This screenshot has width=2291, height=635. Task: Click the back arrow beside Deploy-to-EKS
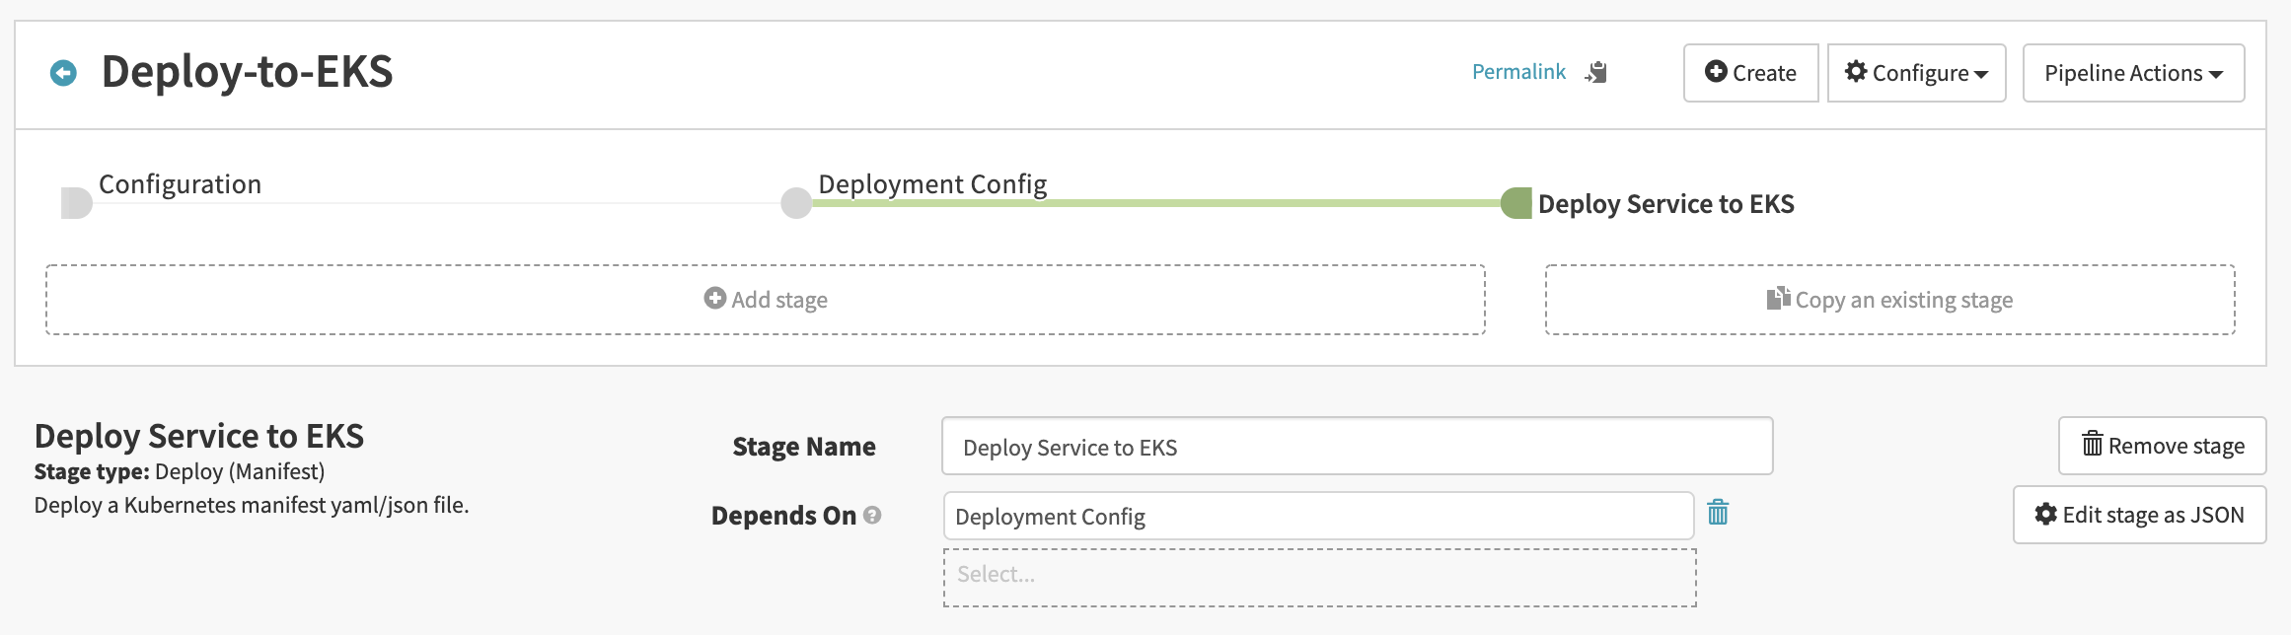(x=63, y=73)
